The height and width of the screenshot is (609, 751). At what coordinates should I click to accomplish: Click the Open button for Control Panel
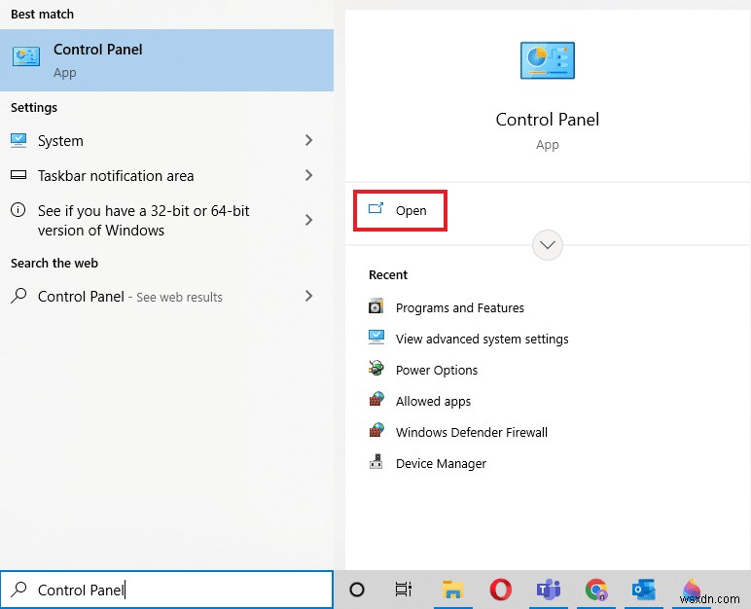point(401,210)
